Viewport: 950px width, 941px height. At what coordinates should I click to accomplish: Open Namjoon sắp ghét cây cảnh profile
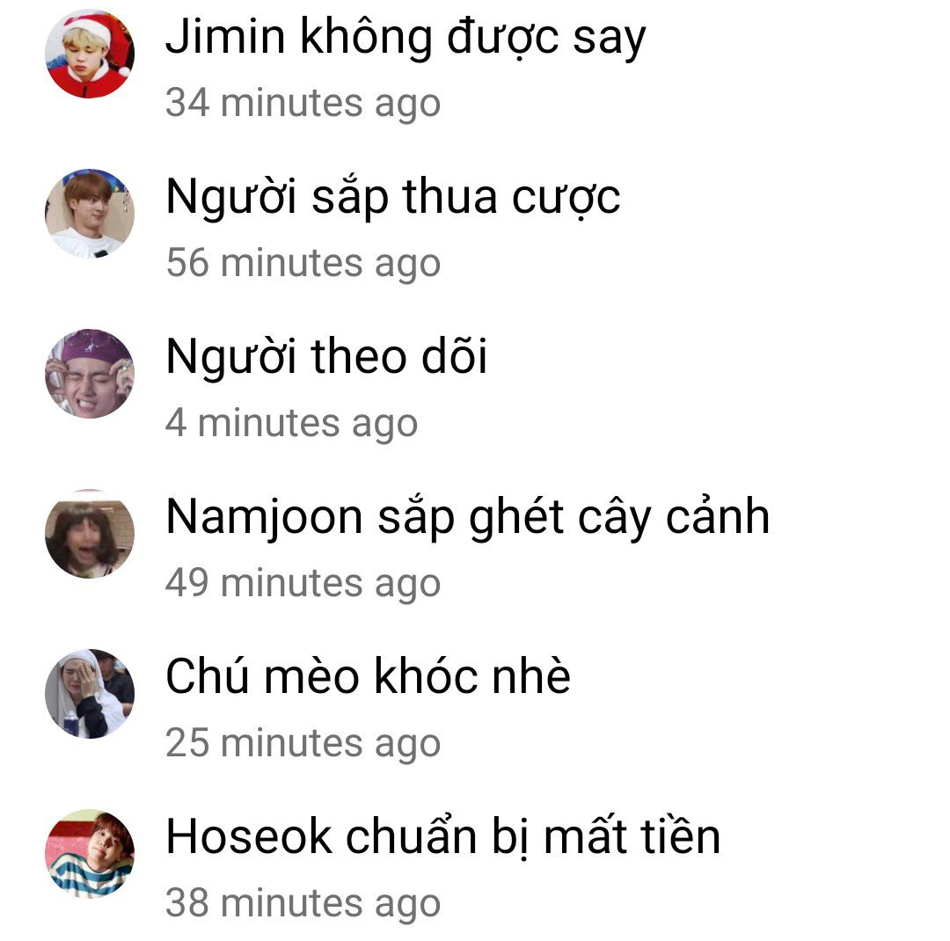click(x=468, y=518)
